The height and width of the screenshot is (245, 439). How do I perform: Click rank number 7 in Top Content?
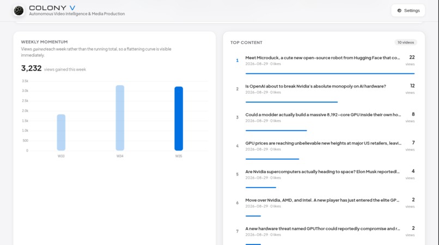point(237,231)
